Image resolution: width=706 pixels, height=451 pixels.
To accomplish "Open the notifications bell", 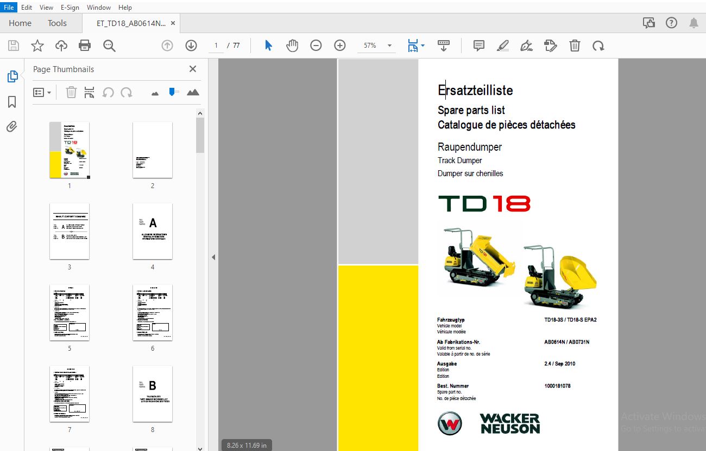I will [694, 23].
